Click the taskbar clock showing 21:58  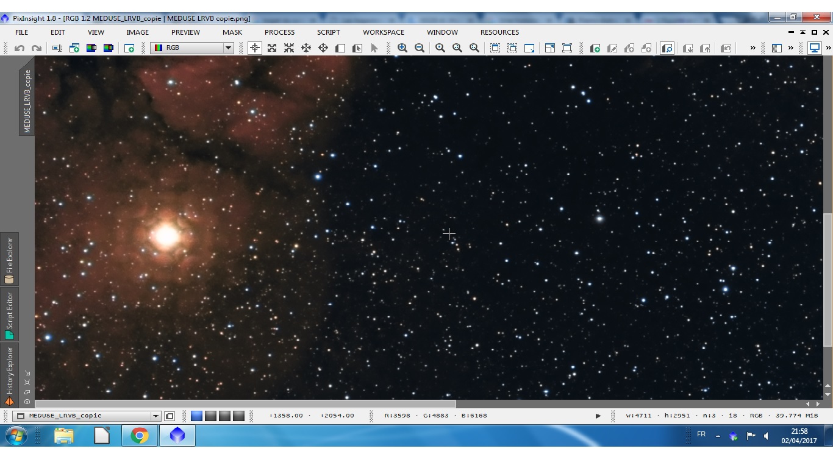[x=799, y=436]
